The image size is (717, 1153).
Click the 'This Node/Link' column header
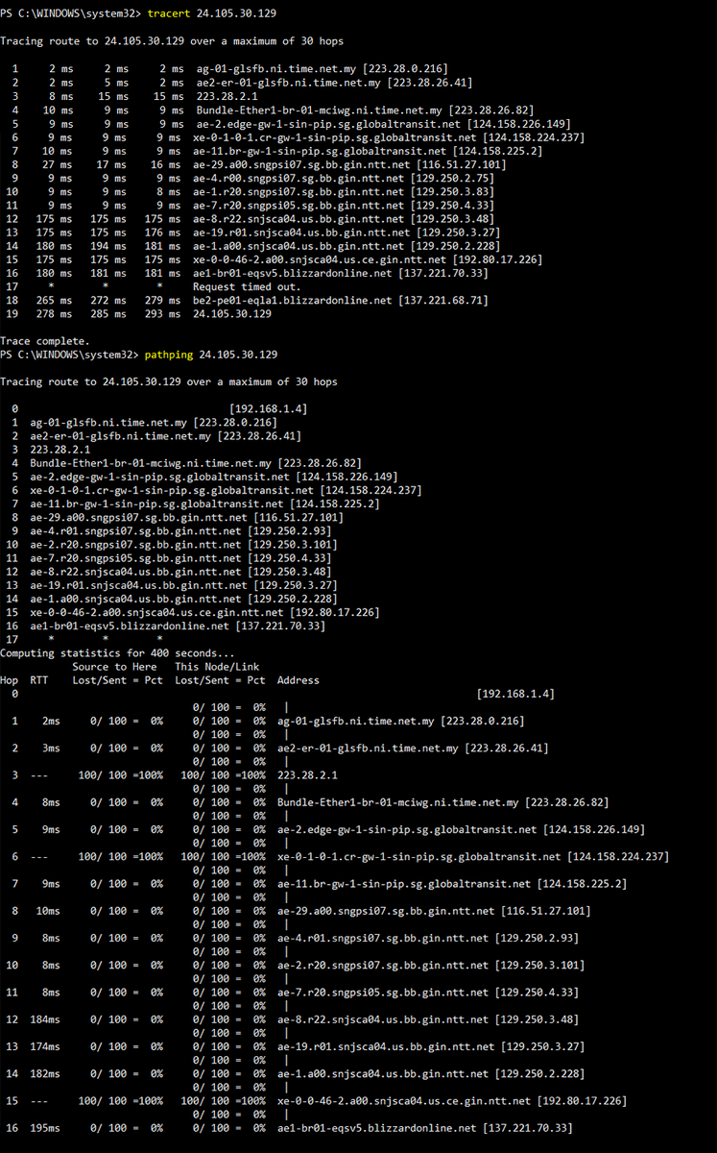(x=217, y=667)
